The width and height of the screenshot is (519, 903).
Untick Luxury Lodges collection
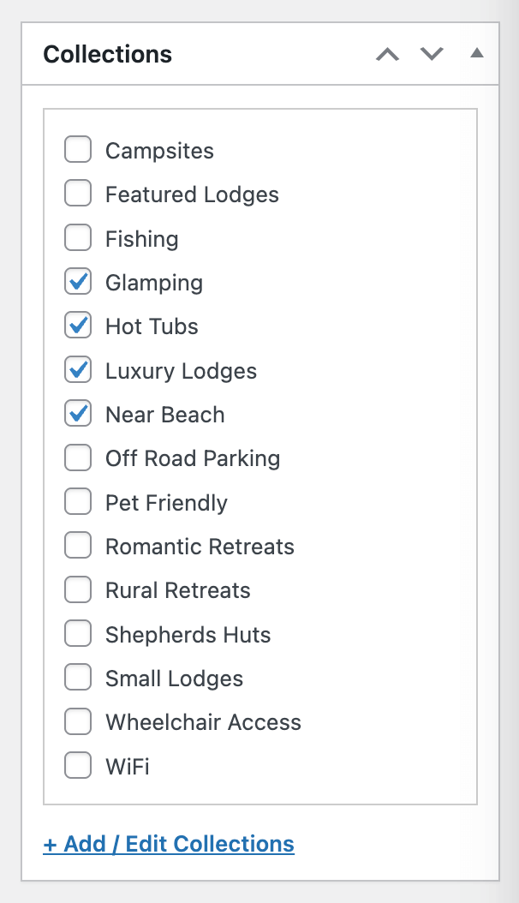78,370
